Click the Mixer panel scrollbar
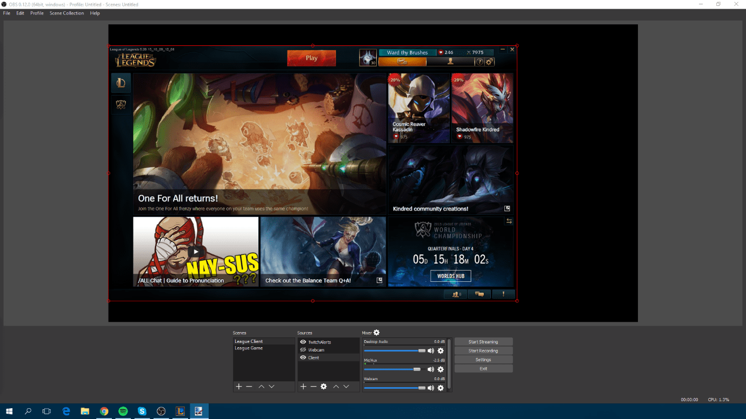The width and height of the screenshot is (746, 419). pyautogui.click(x=449, y=364)
